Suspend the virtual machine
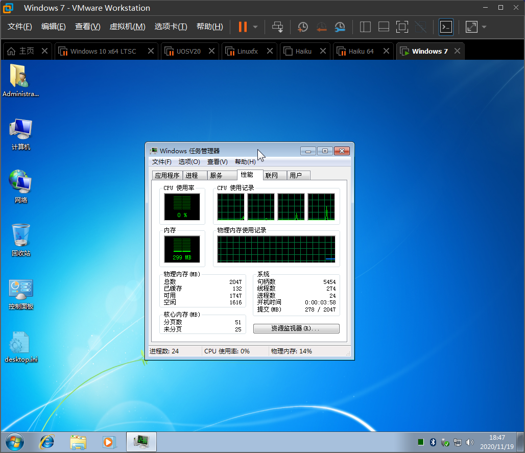 pos(243,27)
